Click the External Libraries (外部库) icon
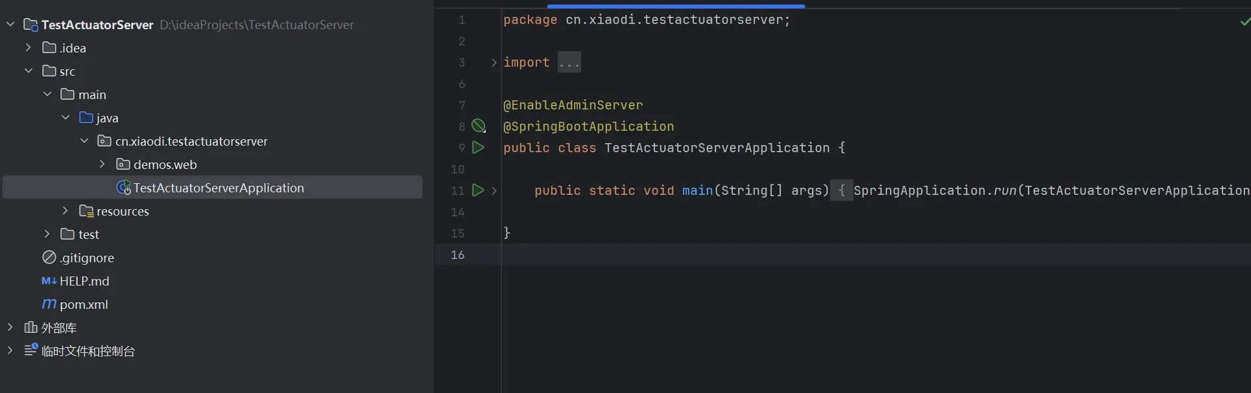Image resolution: width=1251 pixels, height=393 pixels. [x=30, y=328]
